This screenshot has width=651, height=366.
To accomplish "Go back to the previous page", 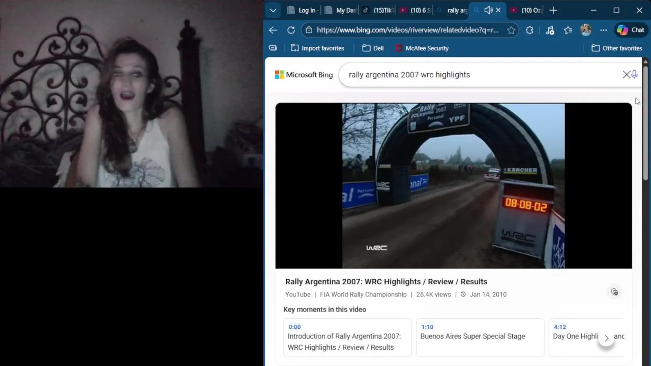I will (x=273, y=30).
